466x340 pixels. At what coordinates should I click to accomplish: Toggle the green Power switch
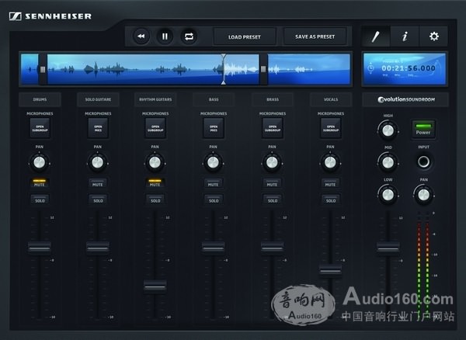pos(424,129)
